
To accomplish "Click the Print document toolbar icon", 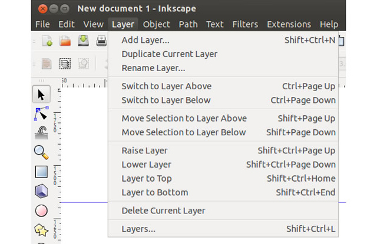I will pyautogui.click(x=101, y=41).
